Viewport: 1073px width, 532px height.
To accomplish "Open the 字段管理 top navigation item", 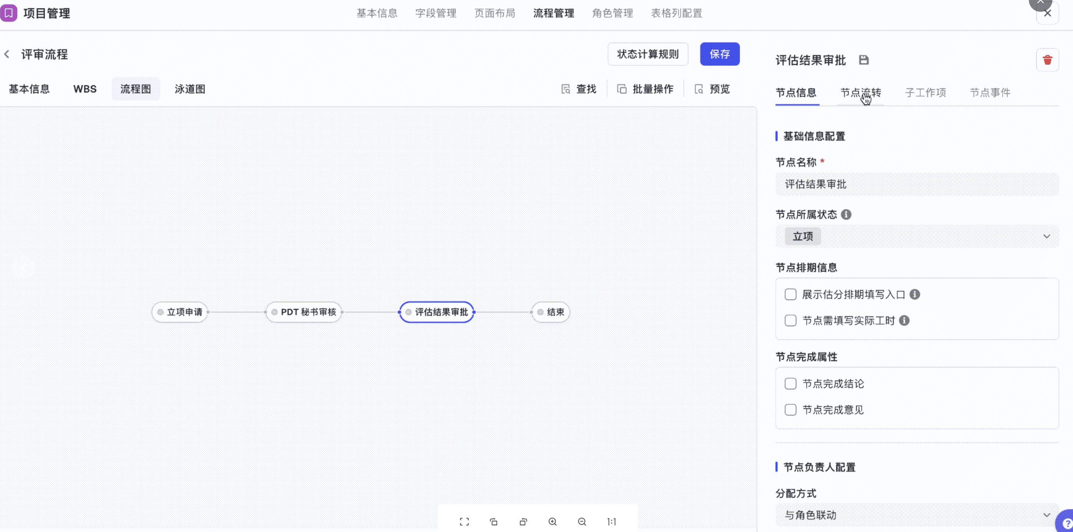I will 436,13.
